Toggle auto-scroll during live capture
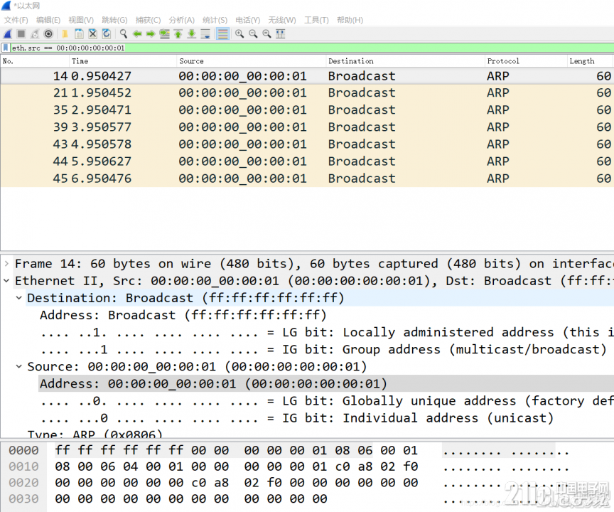 tap(205, 34)
